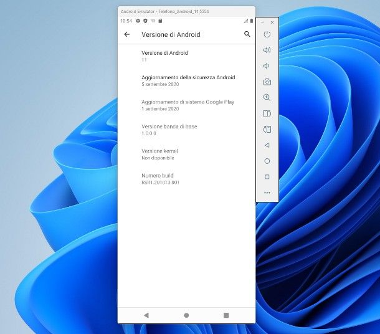Tap the 'Versione banda di base' entry
The width and height of the screenshot is (380, 334).
186,130
